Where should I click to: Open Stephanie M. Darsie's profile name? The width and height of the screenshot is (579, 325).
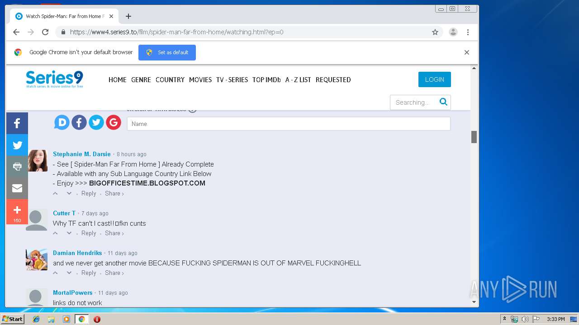tap(82, 154)
